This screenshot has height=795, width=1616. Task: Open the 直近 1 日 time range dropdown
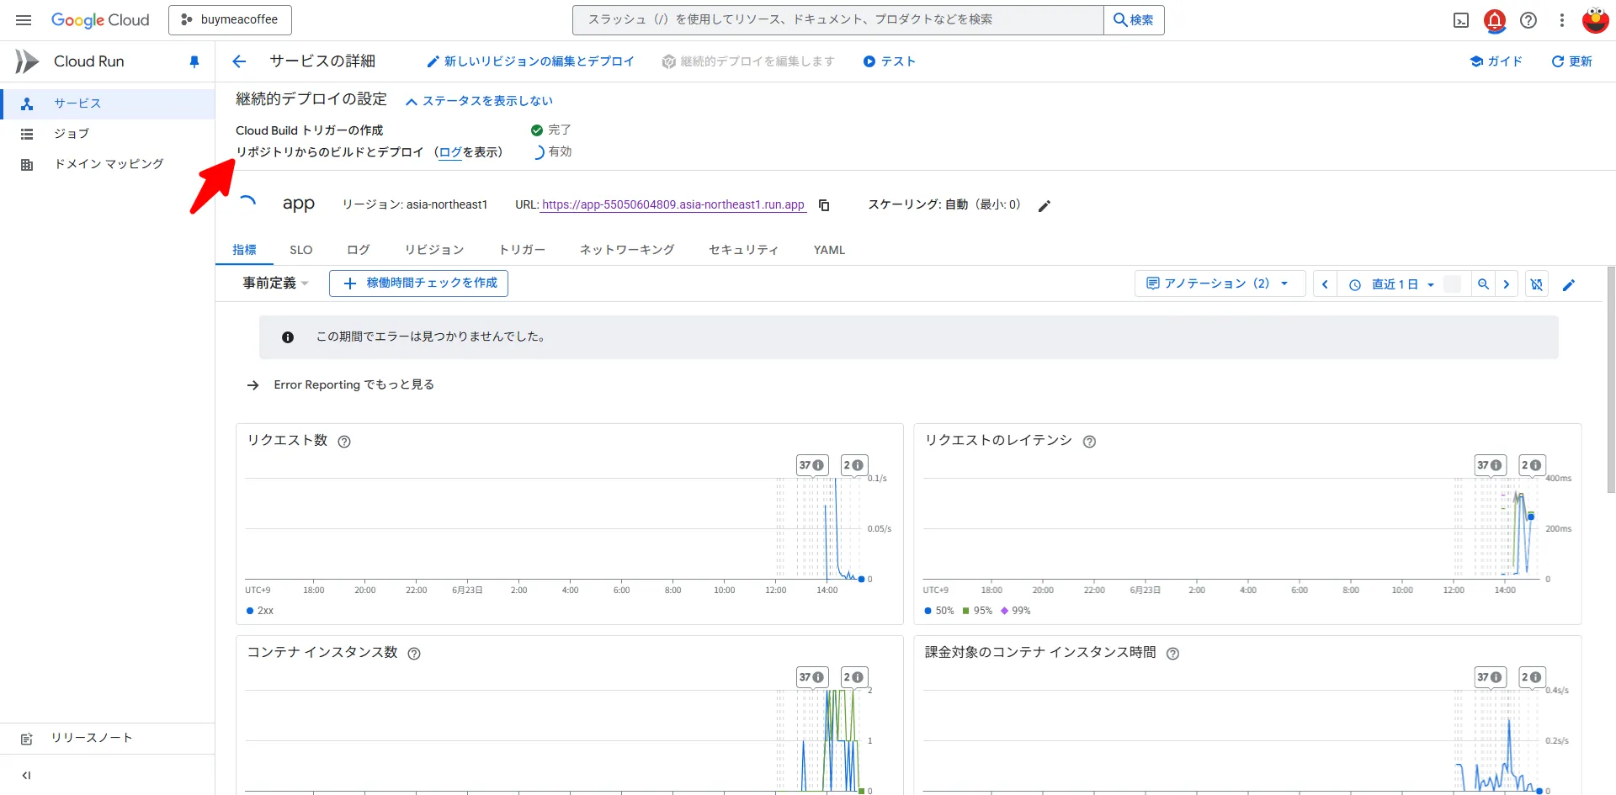pyautogui.click(x=1391, y=284)
